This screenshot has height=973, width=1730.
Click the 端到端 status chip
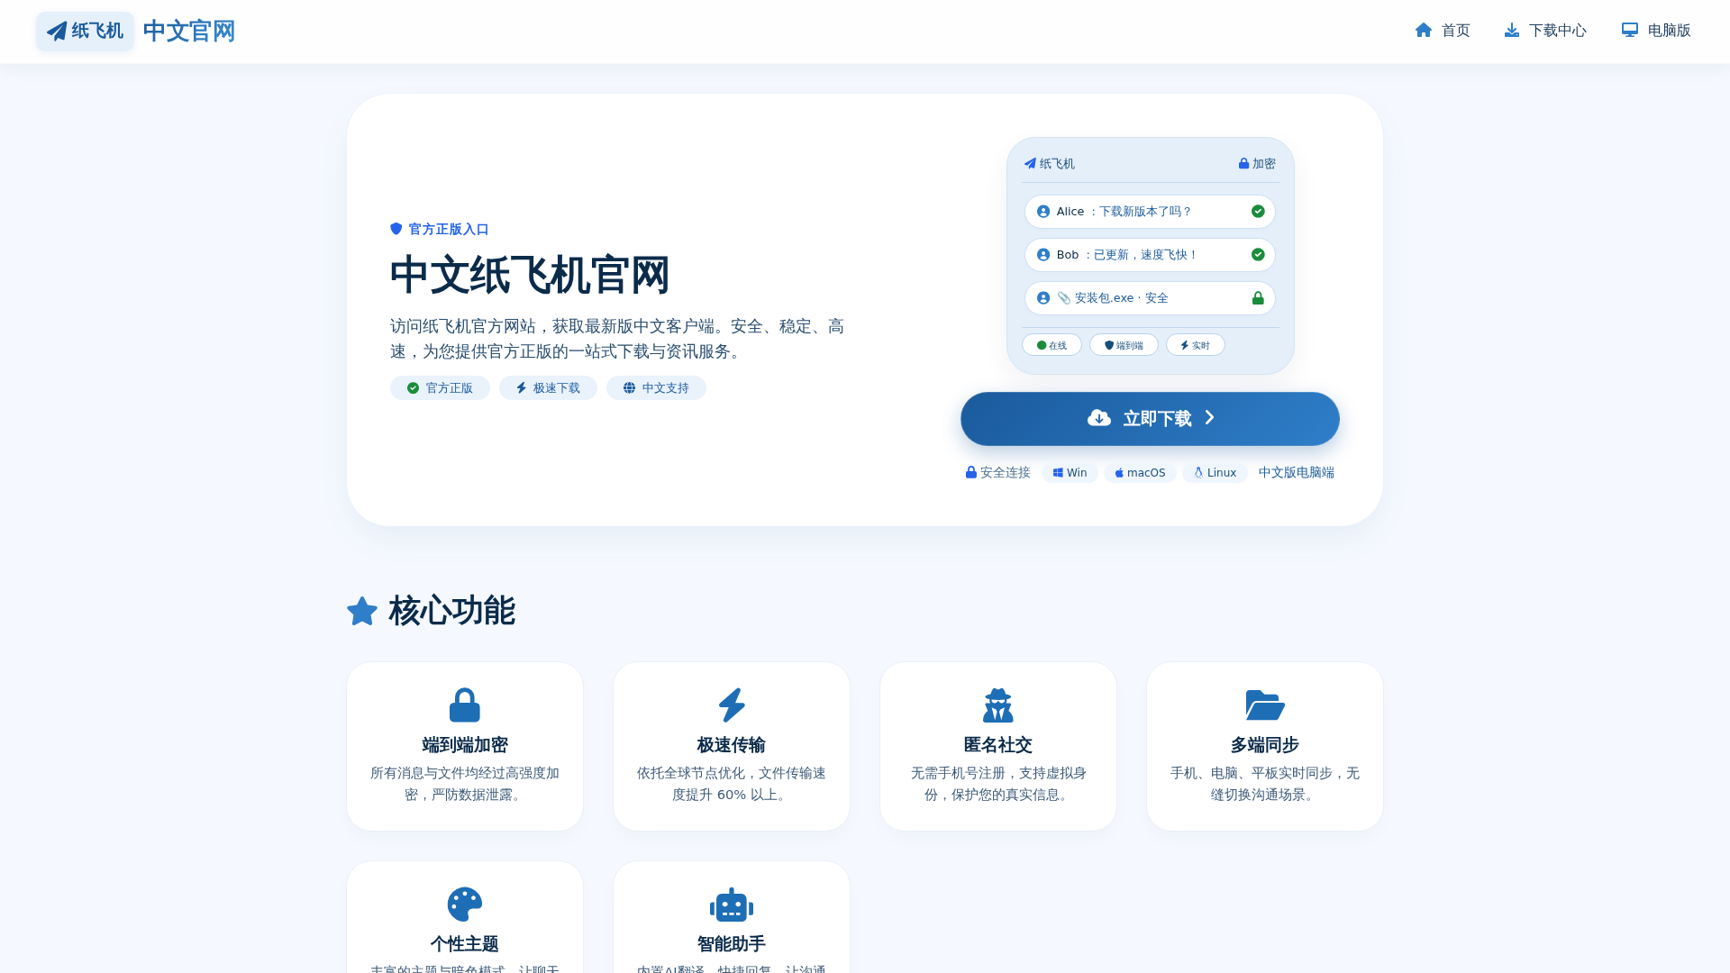[x=1124, y=345]
